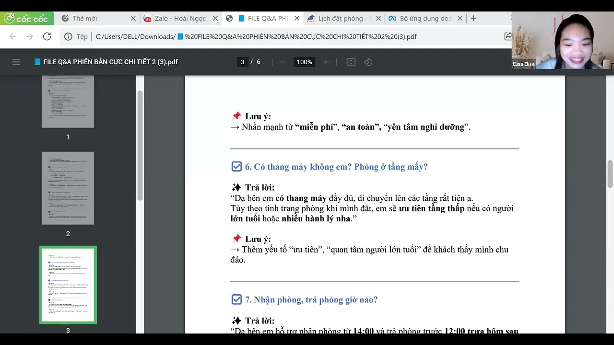
Task: Click the thumbnail panel scrollbar
Action: tap(140, 145)
